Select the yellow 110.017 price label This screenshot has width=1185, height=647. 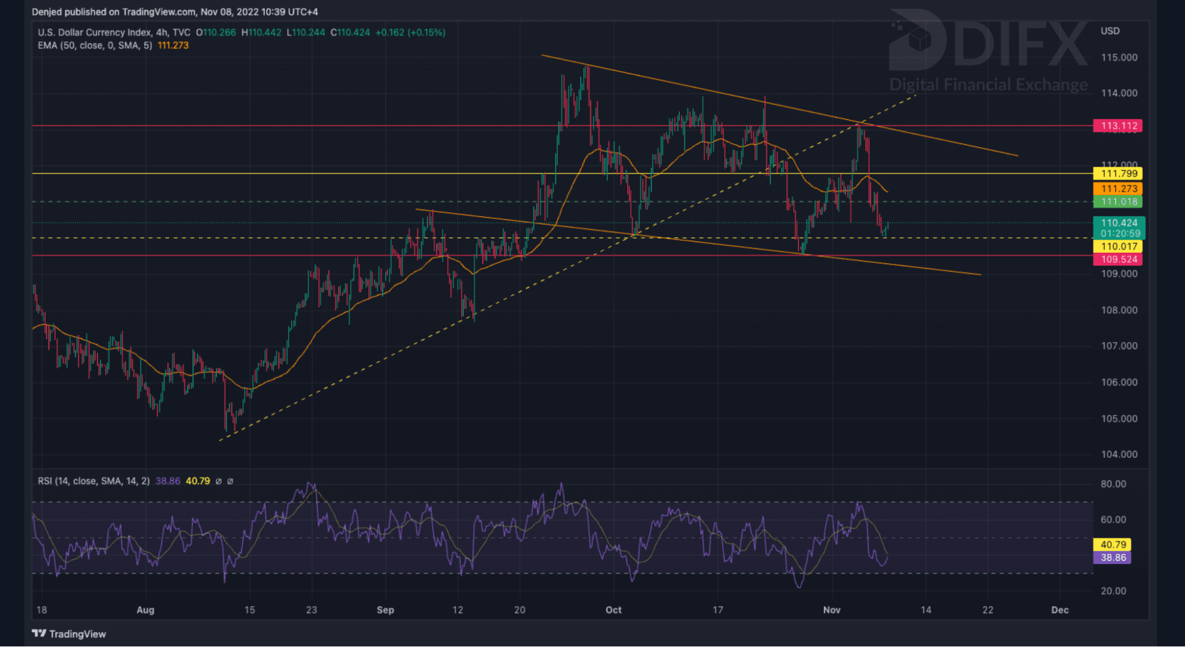1118,246
